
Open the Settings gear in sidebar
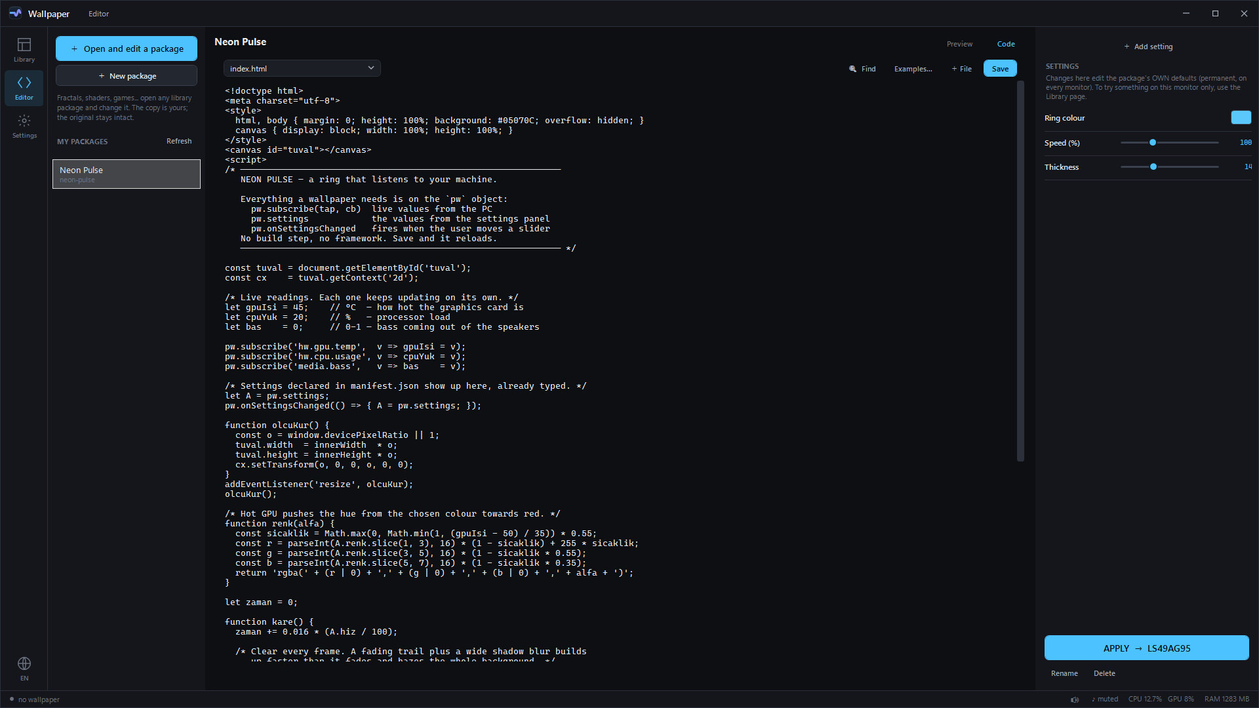click(24, 126)
